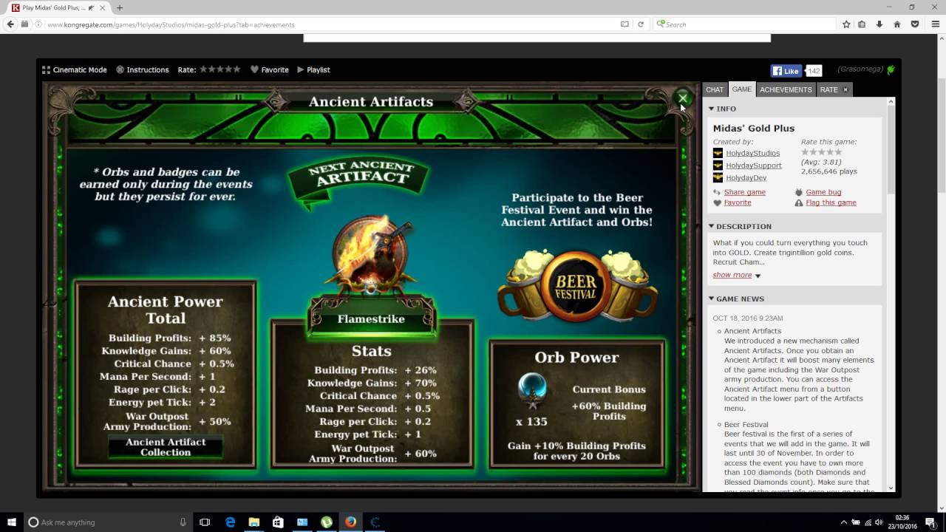This screenshot has height=532, width=946.
Task: Launch Edge from taskbar
Action: [230, 522]
